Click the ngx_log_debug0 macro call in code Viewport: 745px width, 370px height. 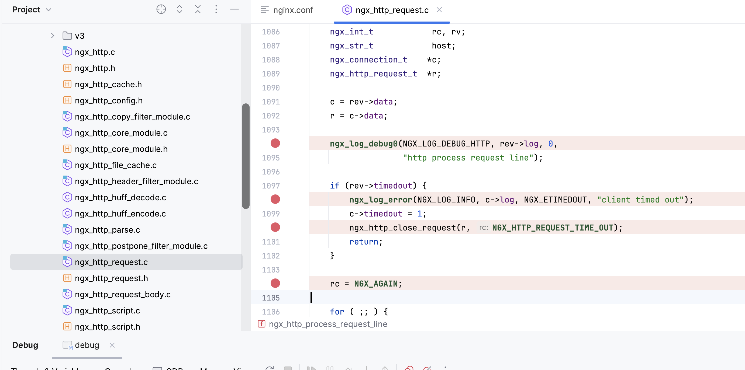(x=364, y=144)
